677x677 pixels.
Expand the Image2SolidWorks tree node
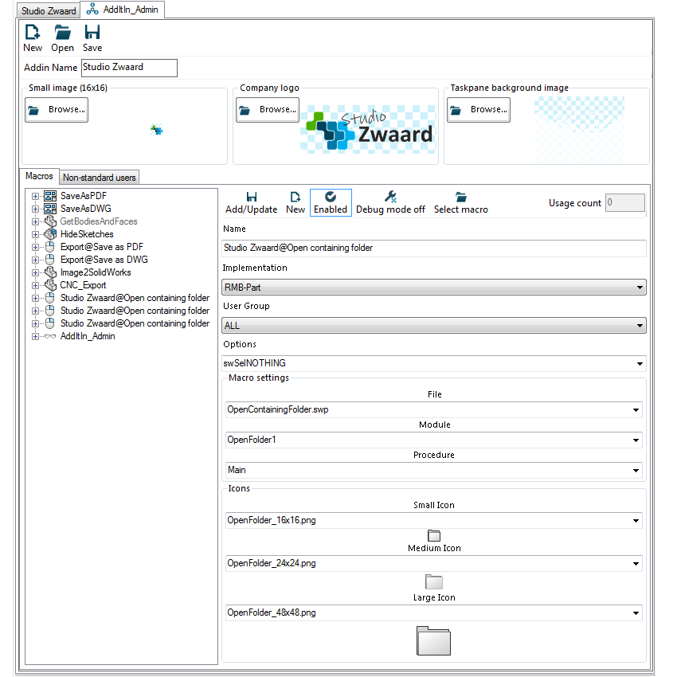click(x=35, y=272)
